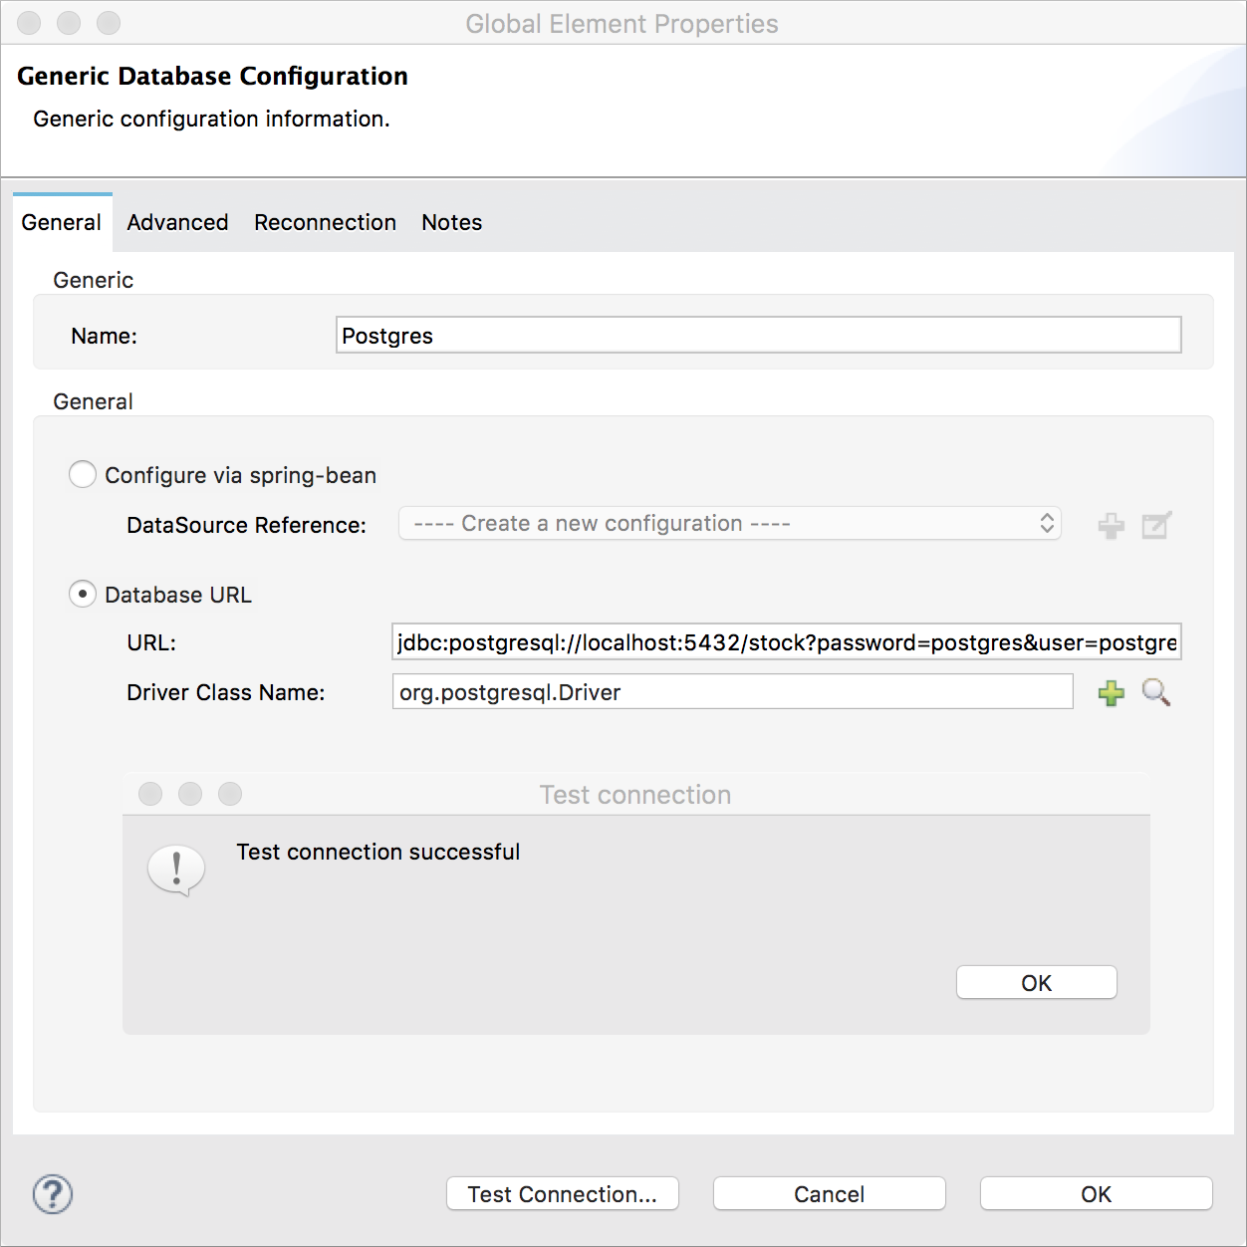Click the magnifying glass driver search icon
This screenshot has height=1247, width=1247.
[x=1155, y=692]
